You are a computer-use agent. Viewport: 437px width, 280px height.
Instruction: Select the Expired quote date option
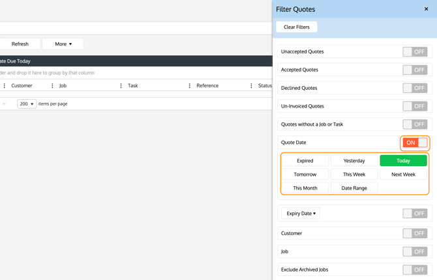point(305,161)
